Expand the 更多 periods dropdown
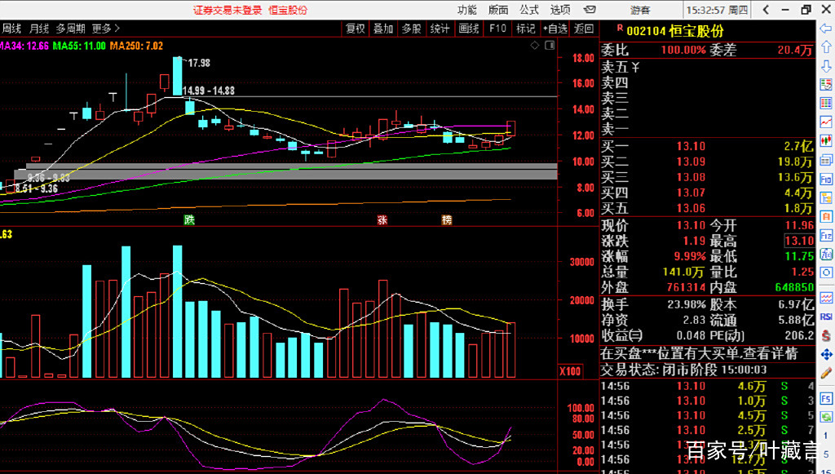 (x=105, y=29)
